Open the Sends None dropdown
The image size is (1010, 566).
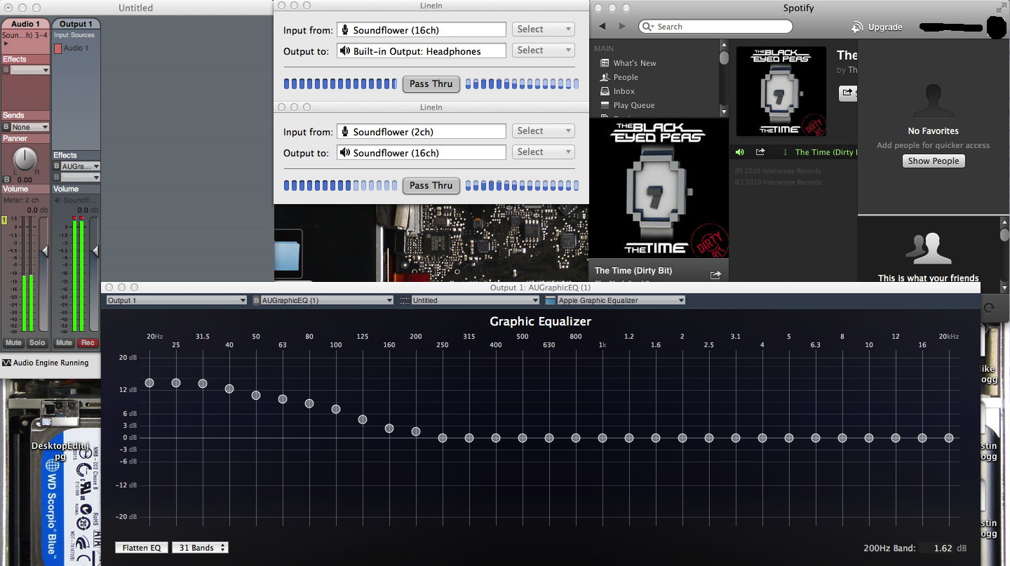(30, 127)
